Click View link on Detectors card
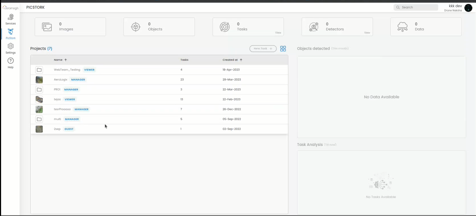Screen dimensions: 476x216 pos(367,33)
